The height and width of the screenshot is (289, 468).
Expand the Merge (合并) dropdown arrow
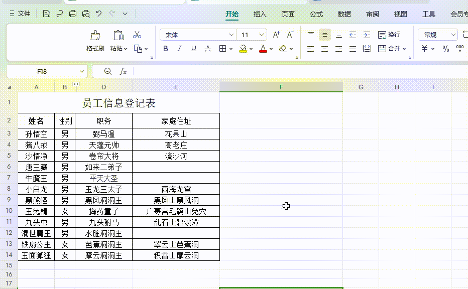[x=404, y=49]
